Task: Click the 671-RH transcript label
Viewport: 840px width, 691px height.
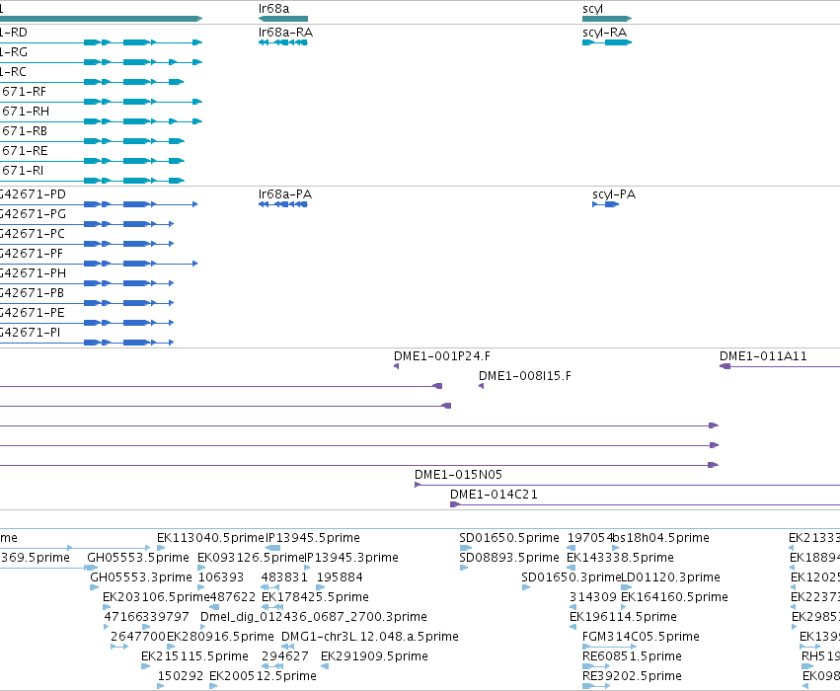Action: point(26,112)
